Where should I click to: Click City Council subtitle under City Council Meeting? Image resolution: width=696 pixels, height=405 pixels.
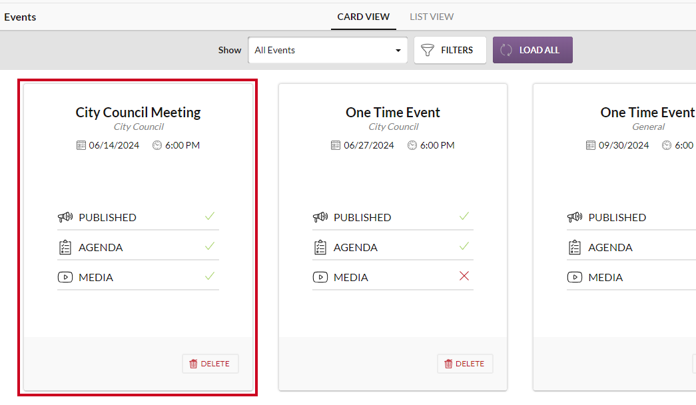(139, 127)
